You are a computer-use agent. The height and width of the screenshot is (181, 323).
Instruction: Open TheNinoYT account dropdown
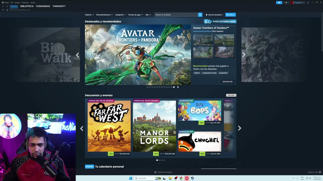coord(298,3)
